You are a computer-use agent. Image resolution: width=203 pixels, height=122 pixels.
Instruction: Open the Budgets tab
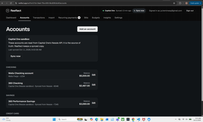pos(96,18)
